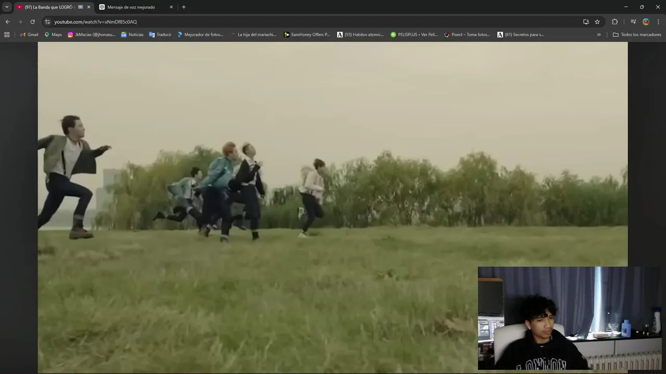Open the Secretos para bookmark
Image resolution: width=666 pixels, height=374 pixels.
click(521, 35)
